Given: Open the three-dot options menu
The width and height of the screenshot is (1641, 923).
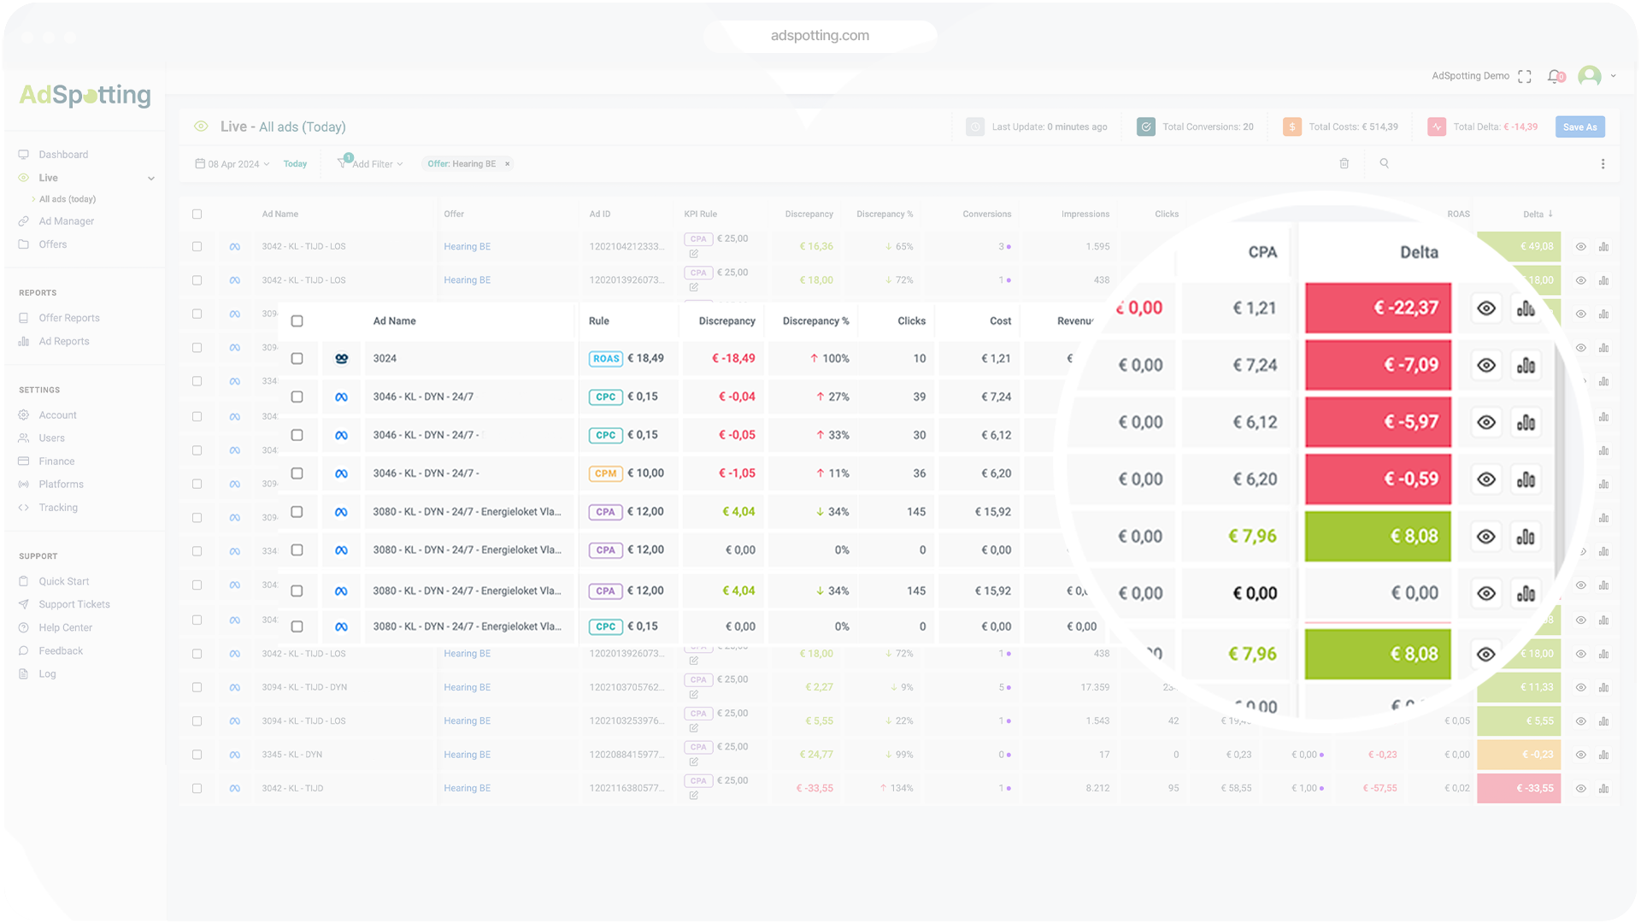Looking at the screenshot, I should 1603,163.
